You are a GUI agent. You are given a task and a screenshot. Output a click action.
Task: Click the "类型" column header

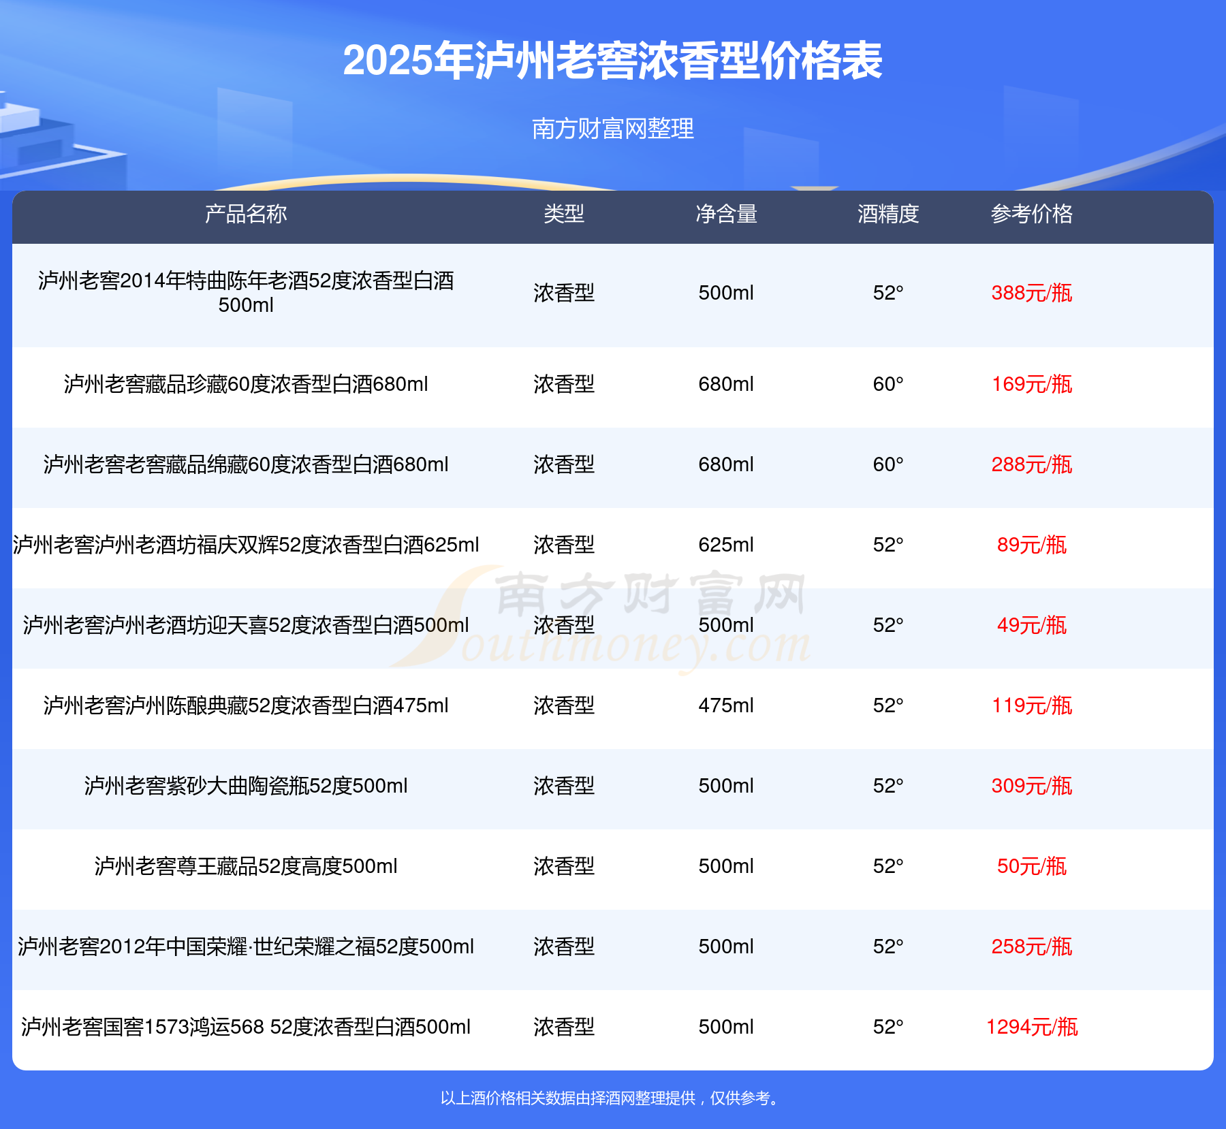click(x=564, y=214)
